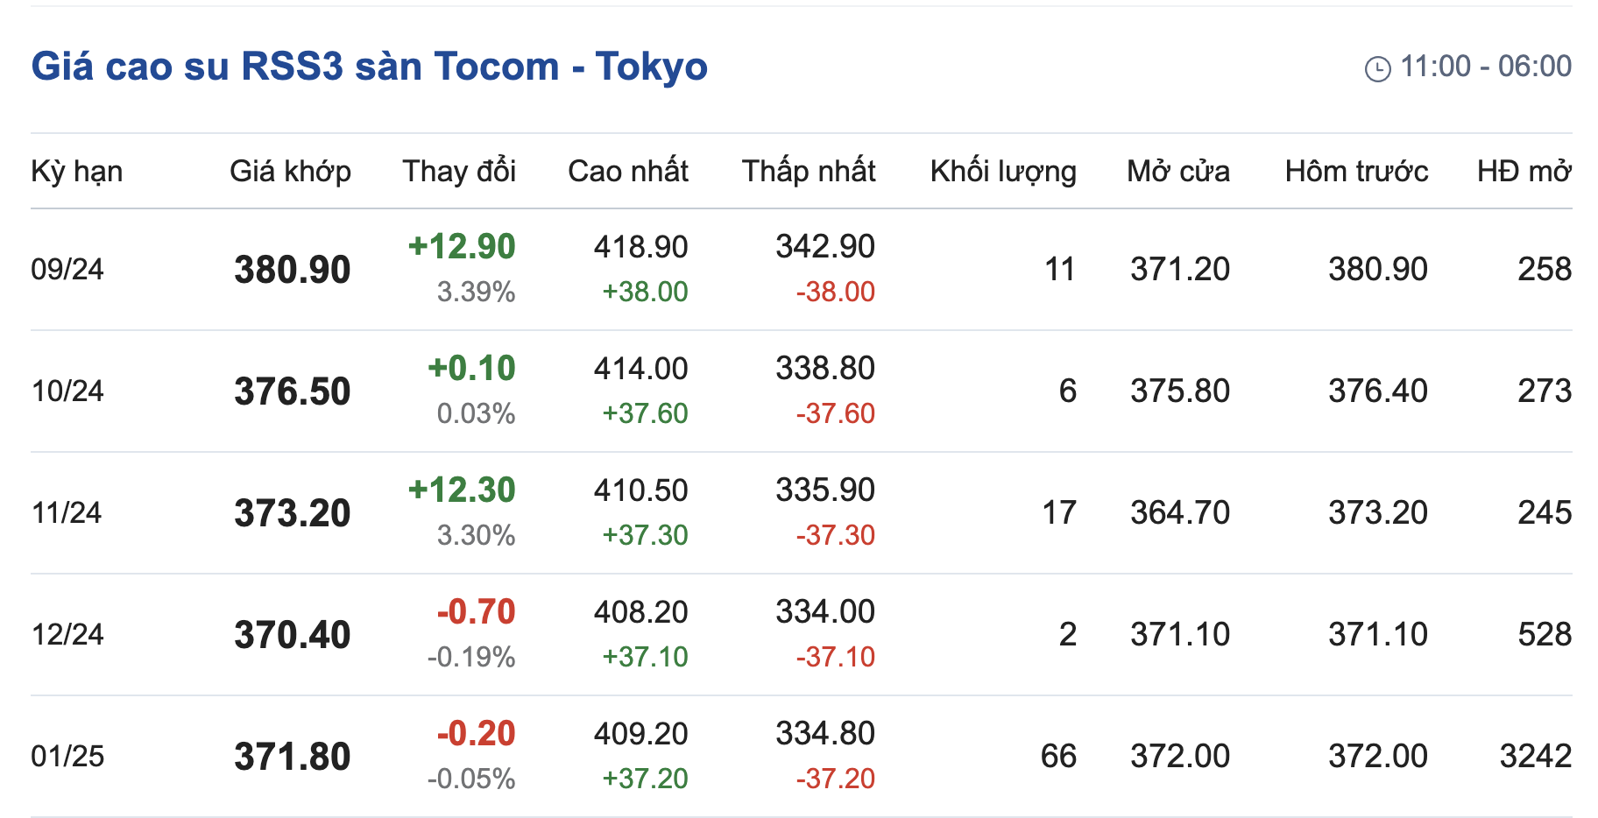The height and width of the screenshot is (818, 1598).
Task: Click the 11/24 contract term
Action: pyautogui.click(x=67, y=512)
